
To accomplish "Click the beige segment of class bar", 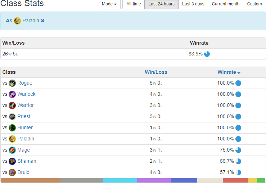I will [210, 180].
